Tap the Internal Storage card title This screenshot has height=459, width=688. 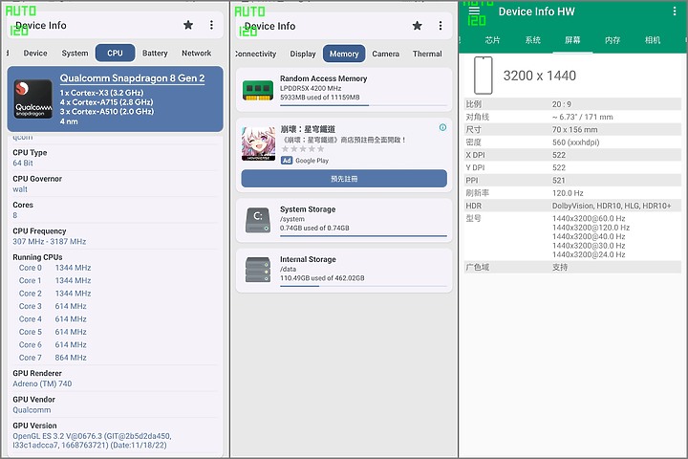(x=308, y=259)
